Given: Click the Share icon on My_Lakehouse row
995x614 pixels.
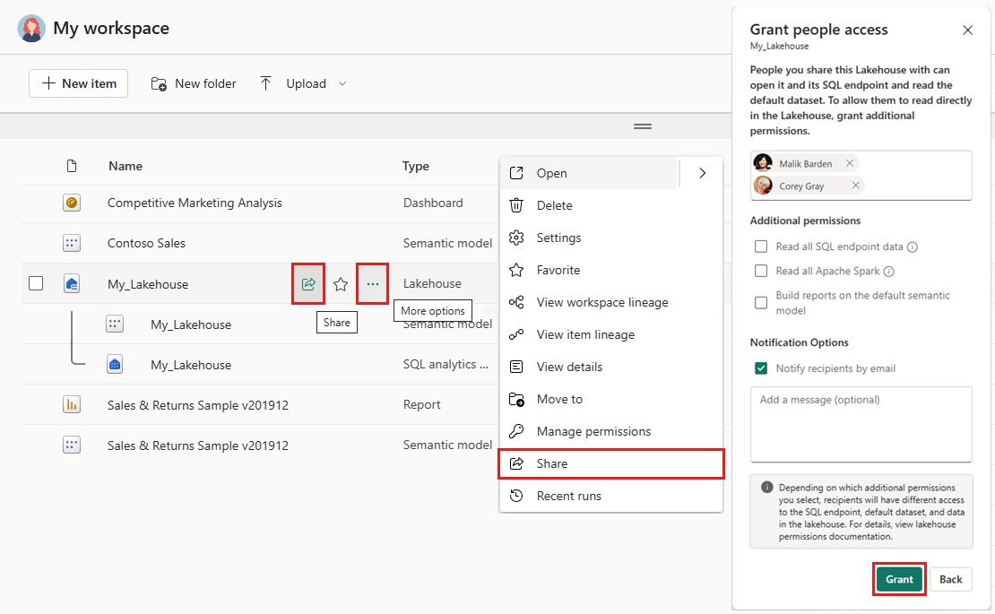Looking at the screenshot, I should [308, 284].
